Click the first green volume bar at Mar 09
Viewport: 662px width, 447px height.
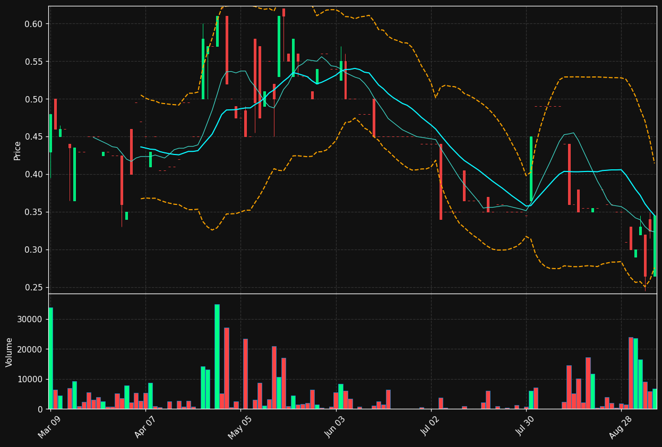coord(50,358)
